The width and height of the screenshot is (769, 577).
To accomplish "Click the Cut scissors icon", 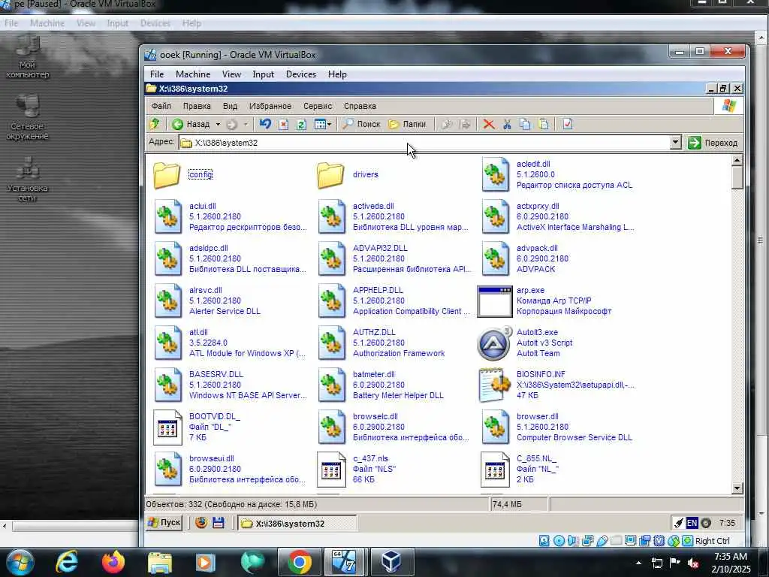I will (507, 124).
